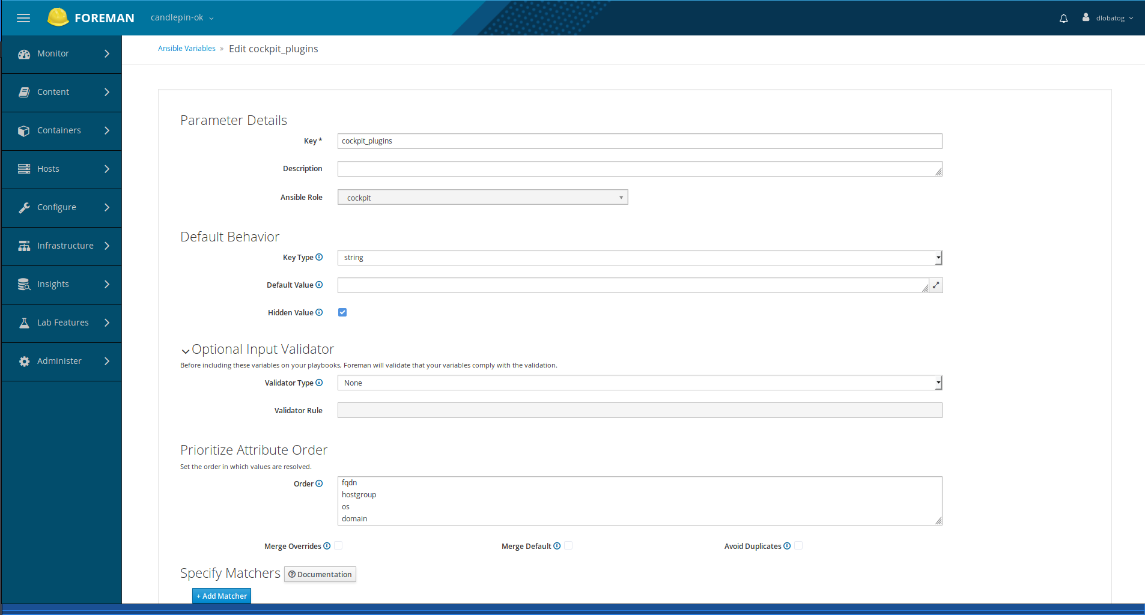Screen dimensions: 1145x615
Task: Click the Insights database icon
Action: 24,285
